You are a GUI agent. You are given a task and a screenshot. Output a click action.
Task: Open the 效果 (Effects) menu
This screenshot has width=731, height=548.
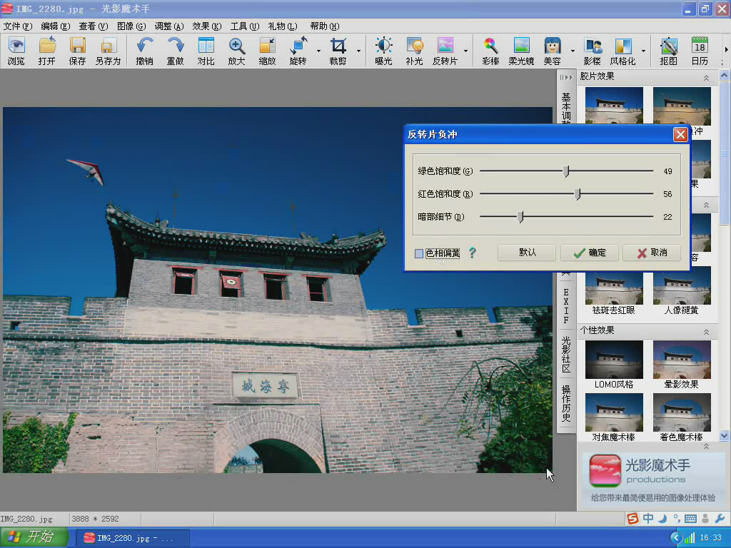coord(206,26)
